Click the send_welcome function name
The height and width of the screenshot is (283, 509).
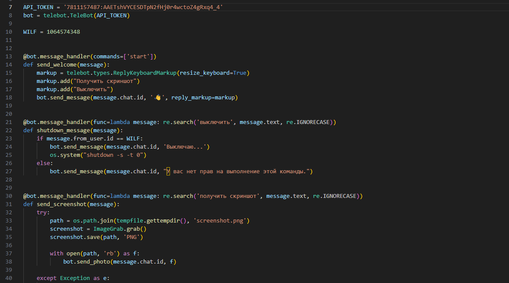(x=57, y=65)
